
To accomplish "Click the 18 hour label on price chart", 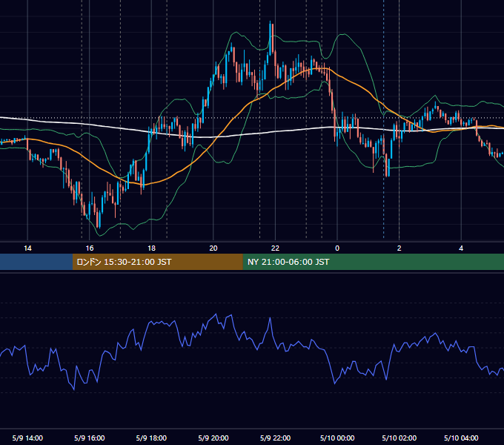I will click(151, 248).
